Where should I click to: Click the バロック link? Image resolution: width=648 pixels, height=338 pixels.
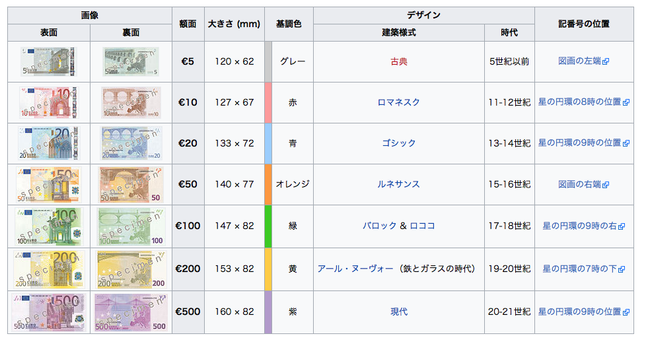click(x=380, y=226)
